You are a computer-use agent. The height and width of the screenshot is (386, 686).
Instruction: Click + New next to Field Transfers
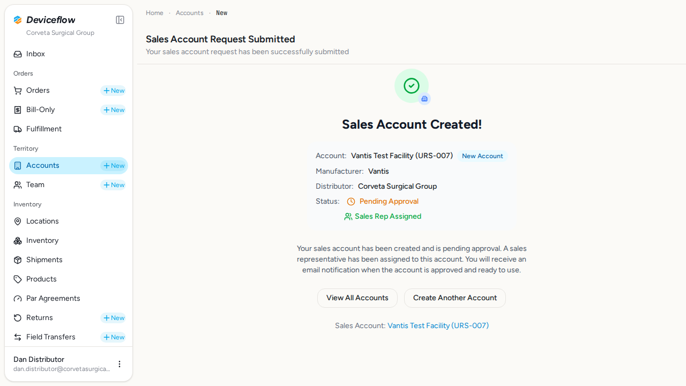114,337
